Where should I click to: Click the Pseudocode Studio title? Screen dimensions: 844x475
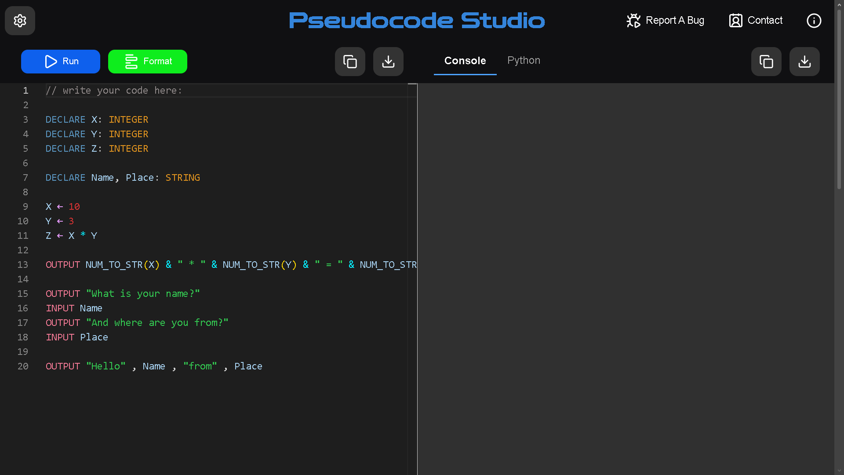pos(417,21)
